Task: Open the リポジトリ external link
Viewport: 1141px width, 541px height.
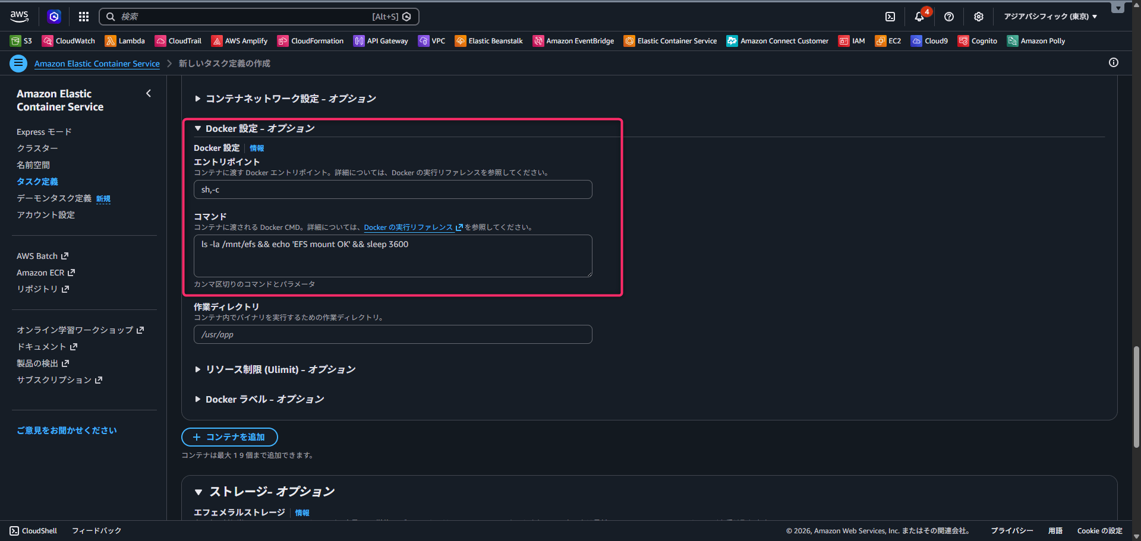Action: click(43, 289)
